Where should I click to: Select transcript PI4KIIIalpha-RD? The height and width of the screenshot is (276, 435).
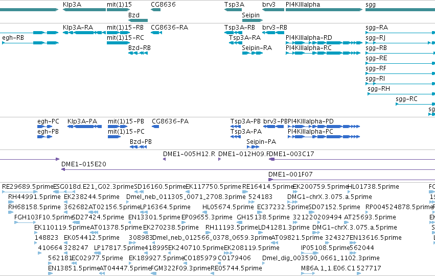(324, 43)
